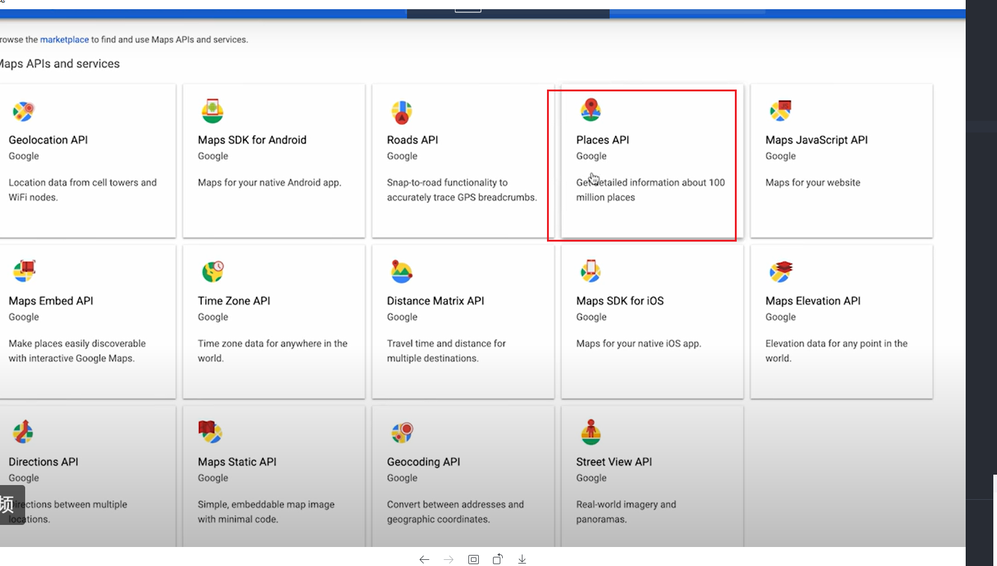Viewport: 997px width, 566px height.
Task: Open the Geocoding API title
Action: pos(424,462)
